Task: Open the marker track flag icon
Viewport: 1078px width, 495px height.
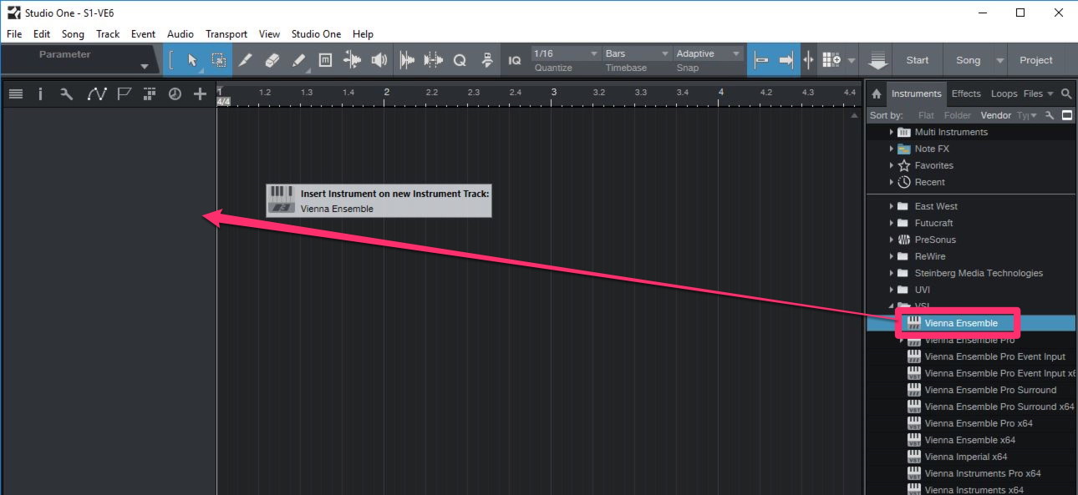Action: tap(124, 94)
